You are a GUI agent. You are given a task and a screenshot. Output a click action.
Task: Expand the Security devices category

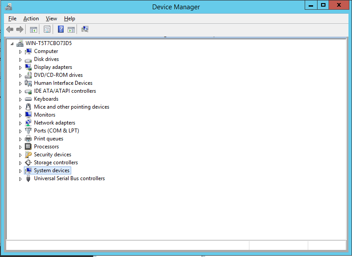point(20,155)
